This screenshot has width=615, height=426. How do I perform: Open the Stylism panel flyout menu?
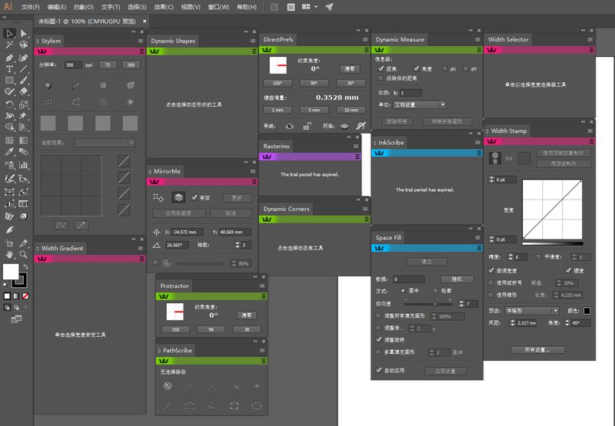pos(141,41)
